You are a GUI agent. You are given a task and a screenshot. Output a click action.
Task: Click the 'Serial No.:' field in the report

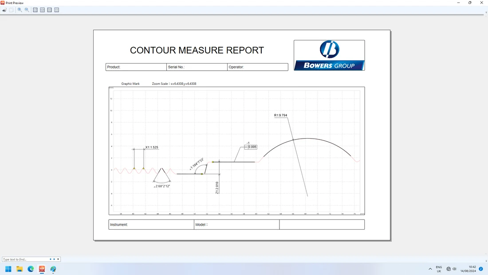click(x=197, y=67)
